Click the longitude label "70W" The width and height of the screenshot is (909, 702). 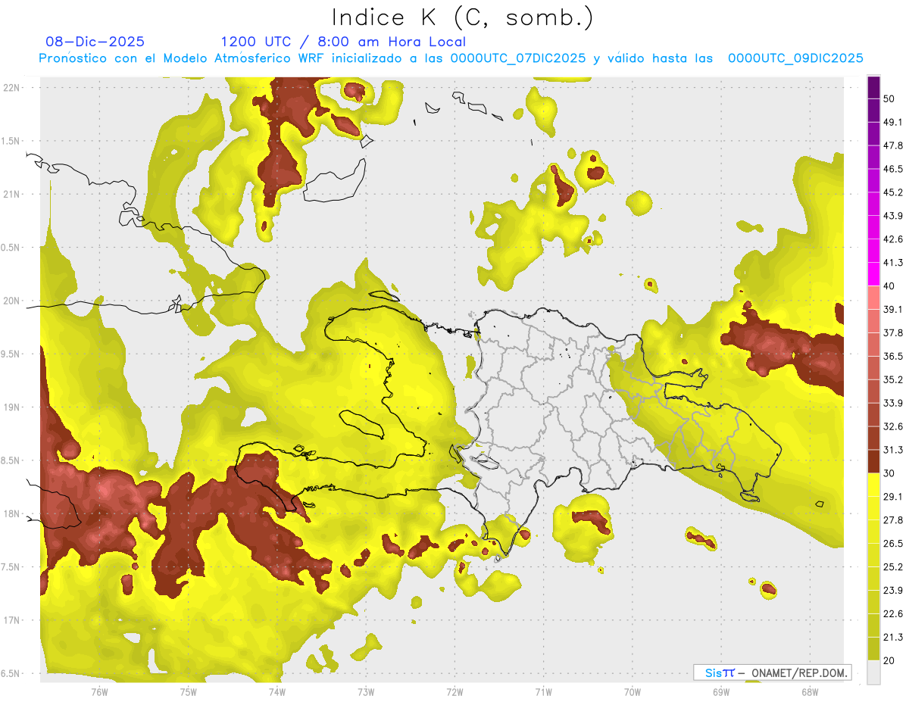pyautogui.click(x=632, y=691)
